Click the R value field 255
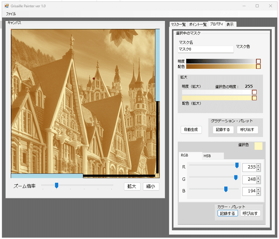Screen dimensions: 279x239 point(249,167)
